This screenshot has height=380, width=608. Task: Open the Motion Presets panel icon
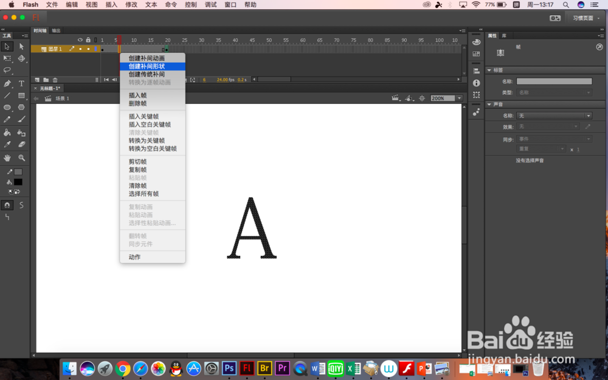476,112
